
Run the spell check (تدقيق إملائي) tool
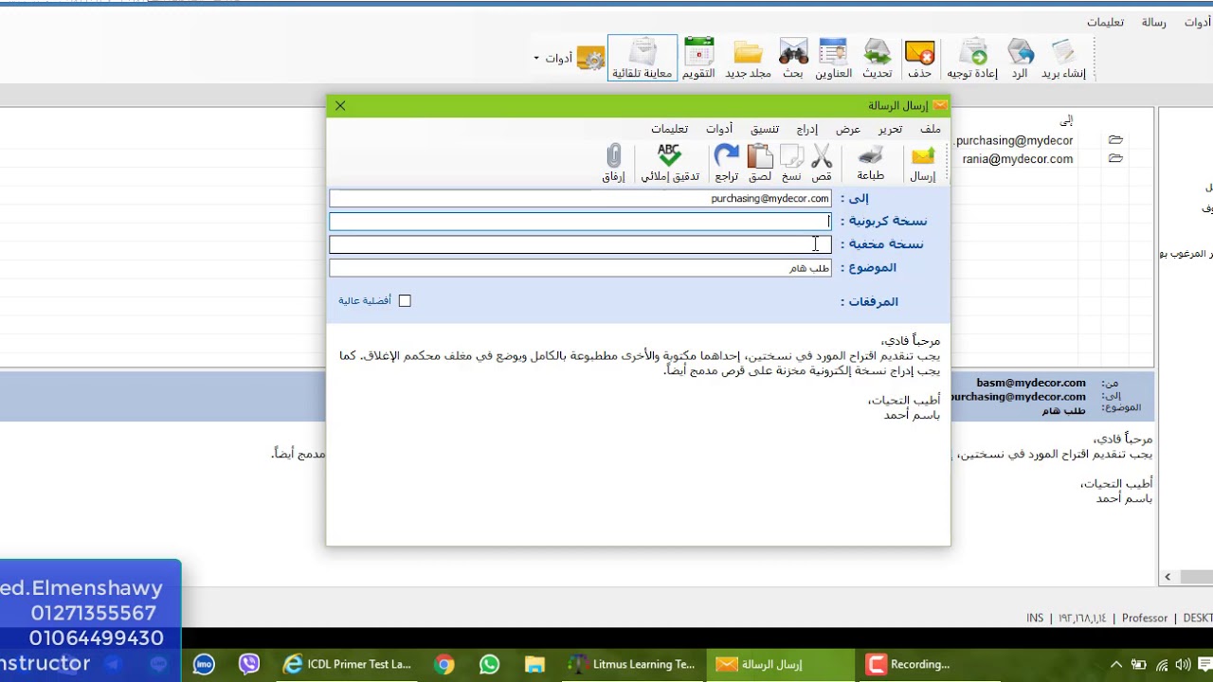pyautogui.click(x=670, y=163)
